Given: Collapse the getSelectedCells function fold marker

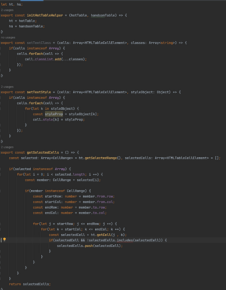Looking at the screenshot, I should pyautogui.click(x=1, y=153).
